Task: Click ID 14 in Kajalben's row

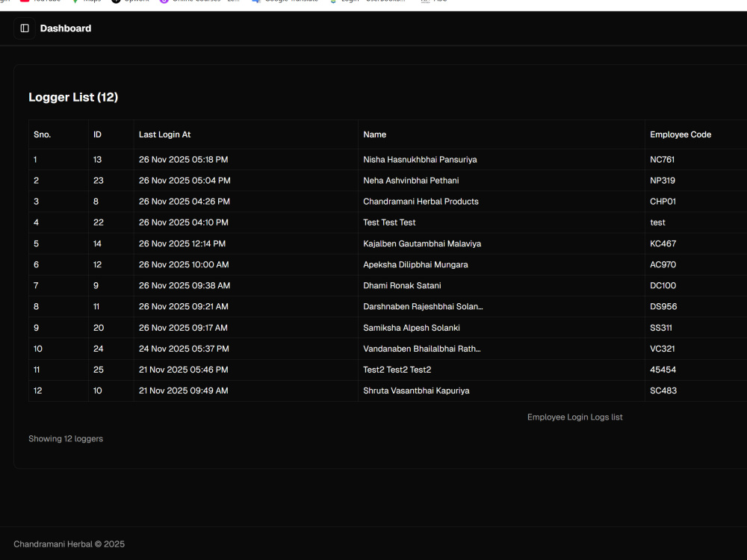Action: tap(97, 244)
